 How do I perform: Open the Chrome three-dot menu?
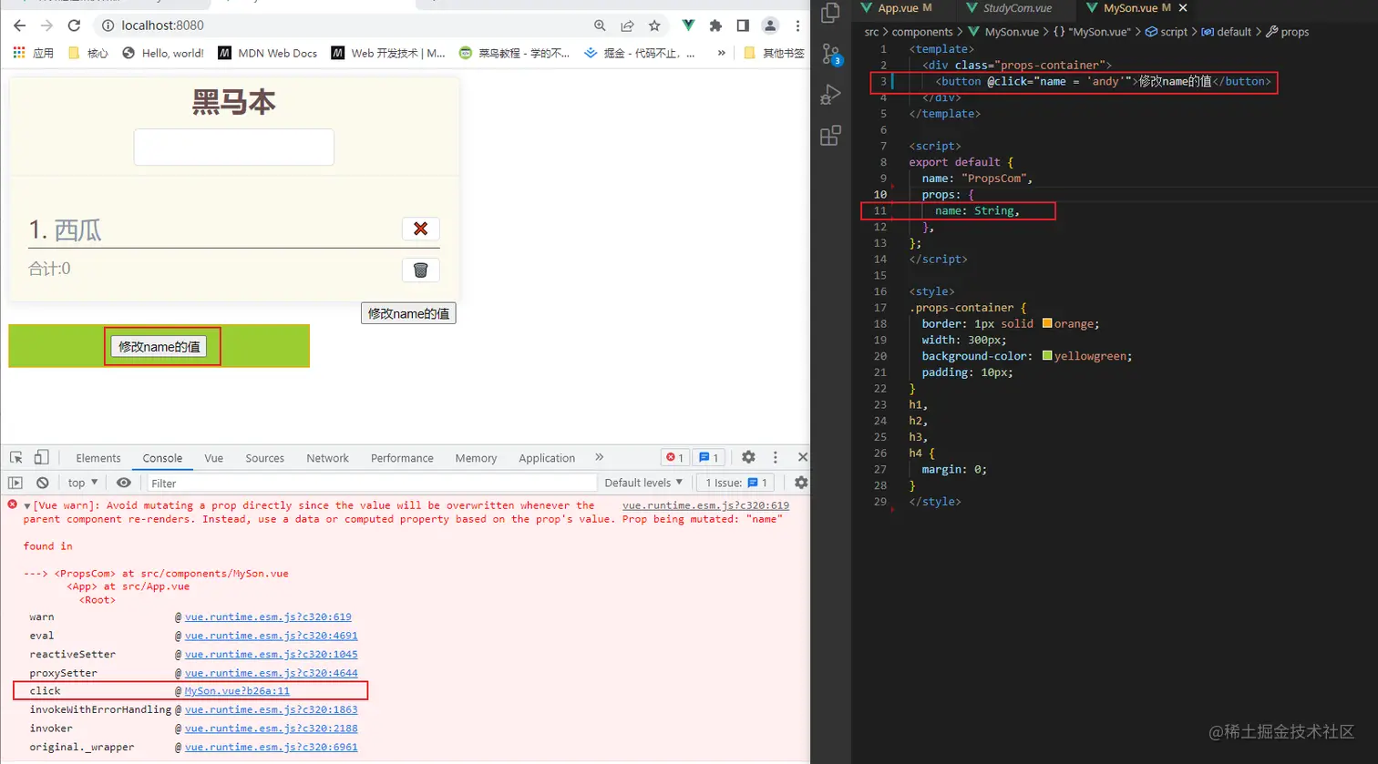797,25
